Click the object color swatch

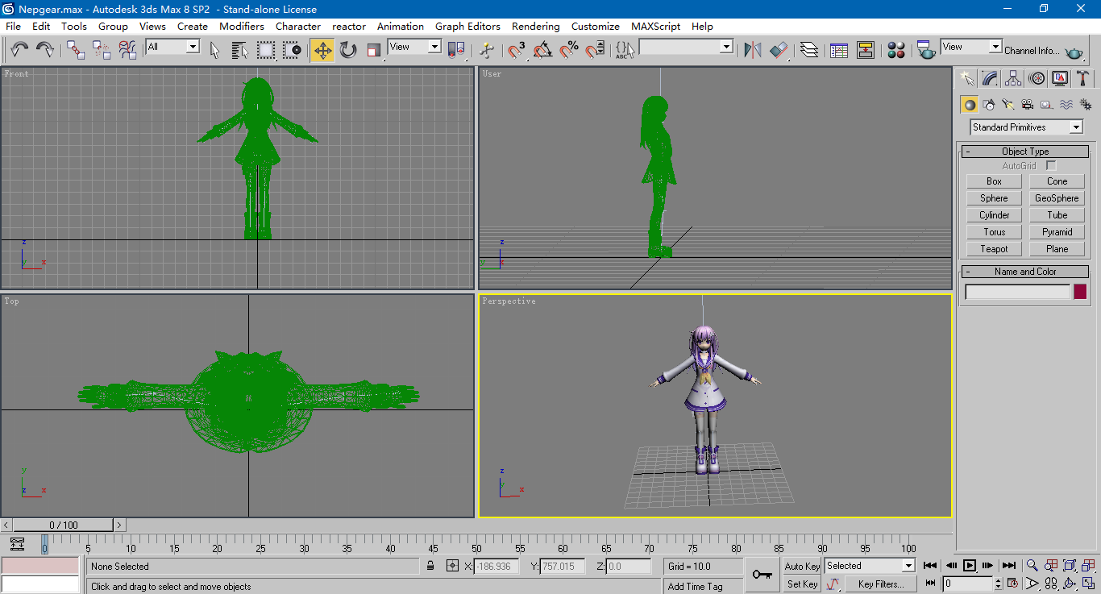[1079, 292]
